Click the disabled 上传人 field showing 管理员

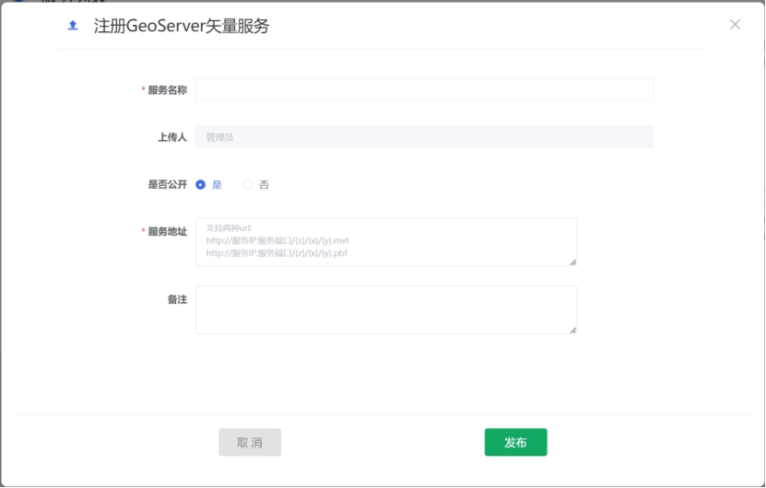(424, 137)
